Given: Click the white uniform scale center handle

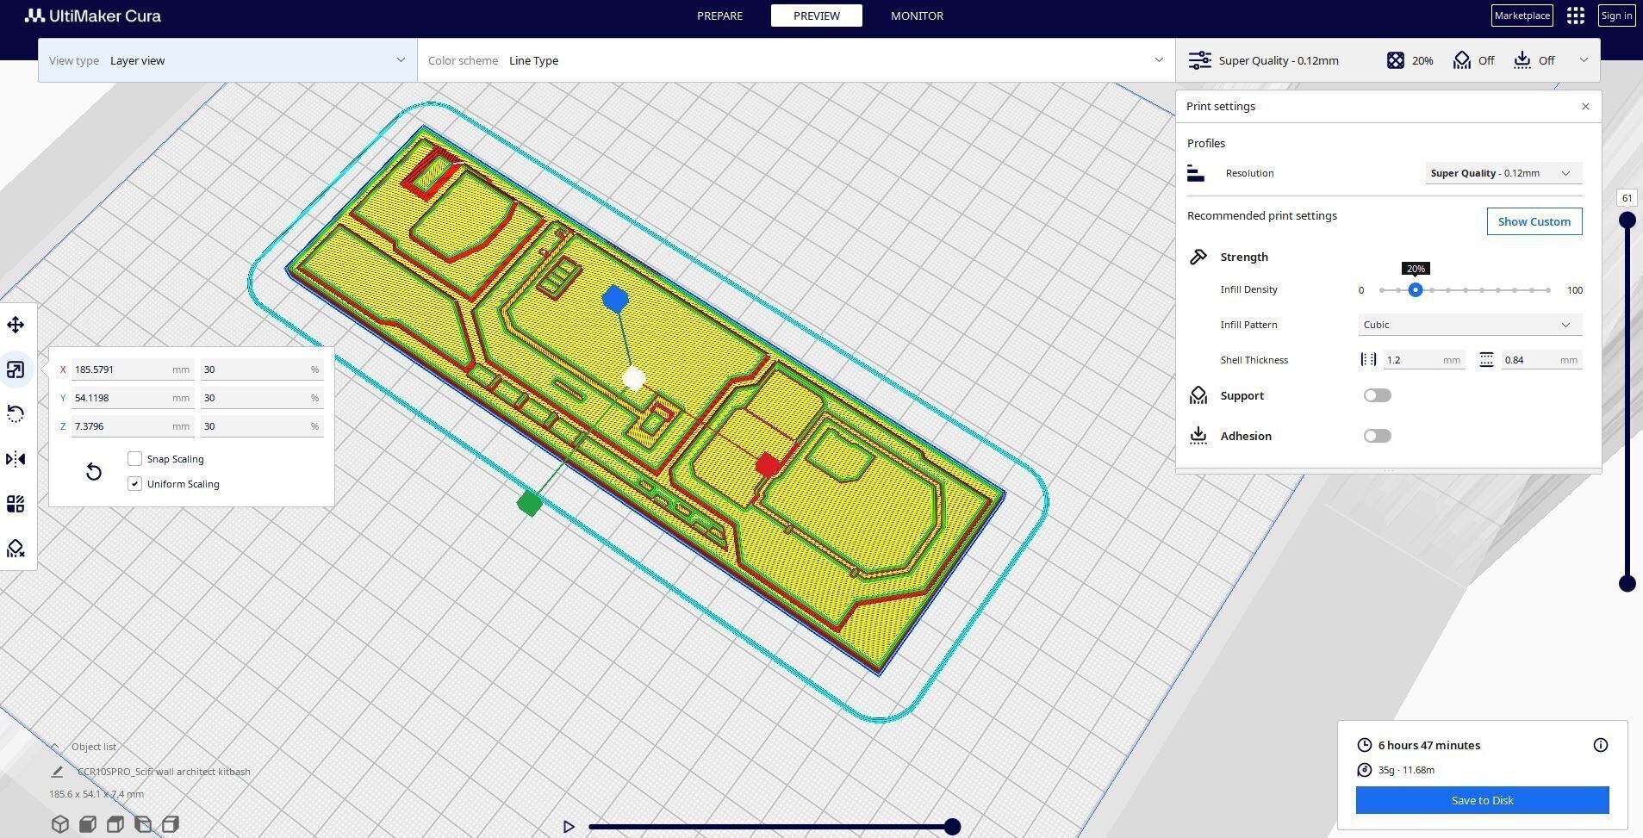Looking at the screenshot, I should (634, 379).
